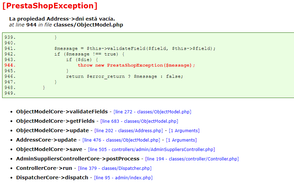Expand 1 Arguments for ObjectModelCore->update
Screen dimensions: 294x196
184,130
